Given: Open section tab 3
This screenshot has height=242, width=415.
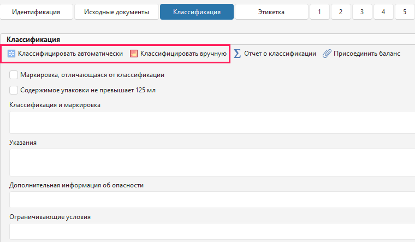Looking at the screenshot, I should pos(362,12).
